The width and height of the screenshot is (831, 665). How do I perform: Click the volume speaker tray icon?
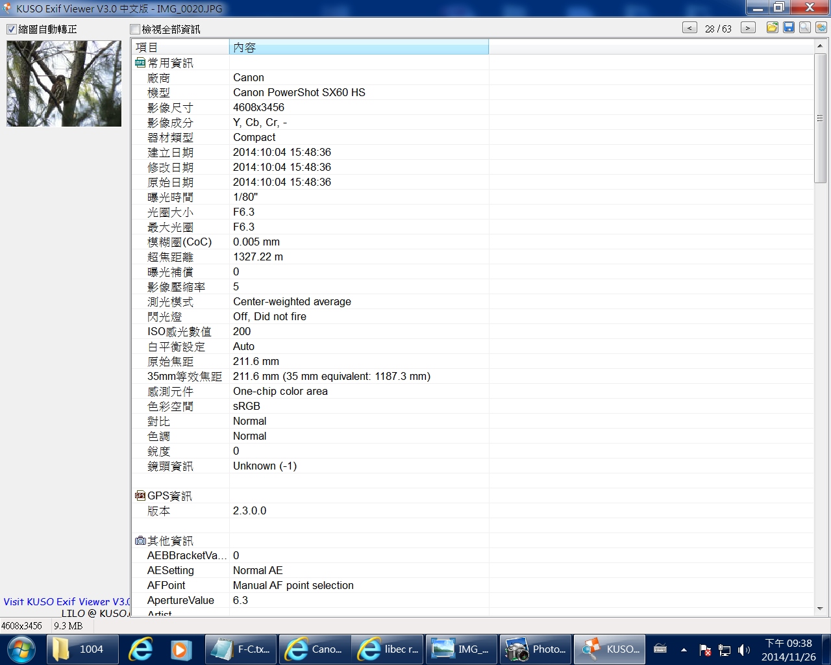pos(744,649)
